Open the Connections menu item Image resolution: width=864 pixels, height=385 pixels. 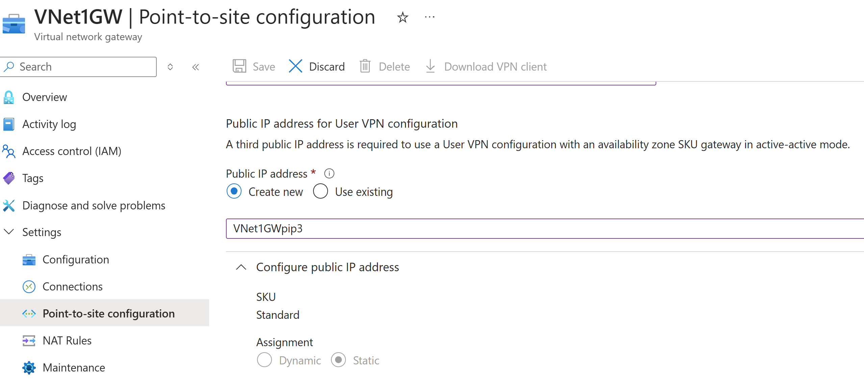(72, 286)
